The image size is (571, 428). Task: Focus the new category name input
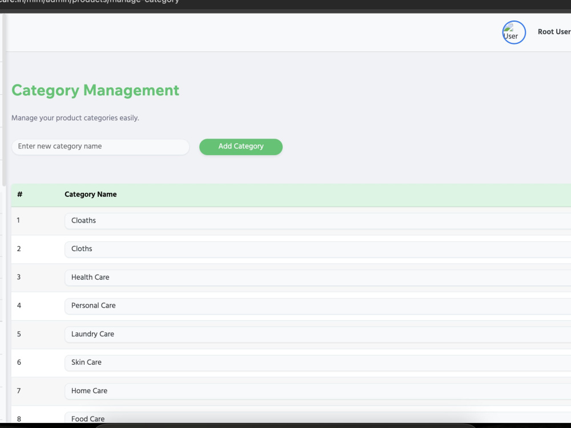pos(100,147)
